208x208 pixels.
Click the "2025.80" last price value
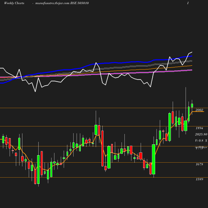click(x=201, y=134)
